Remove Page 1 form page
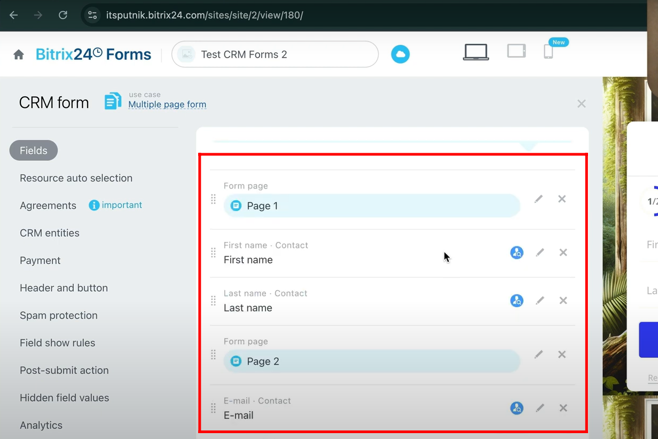This screenshot has height=439, width=658. (x=562, y=199)
